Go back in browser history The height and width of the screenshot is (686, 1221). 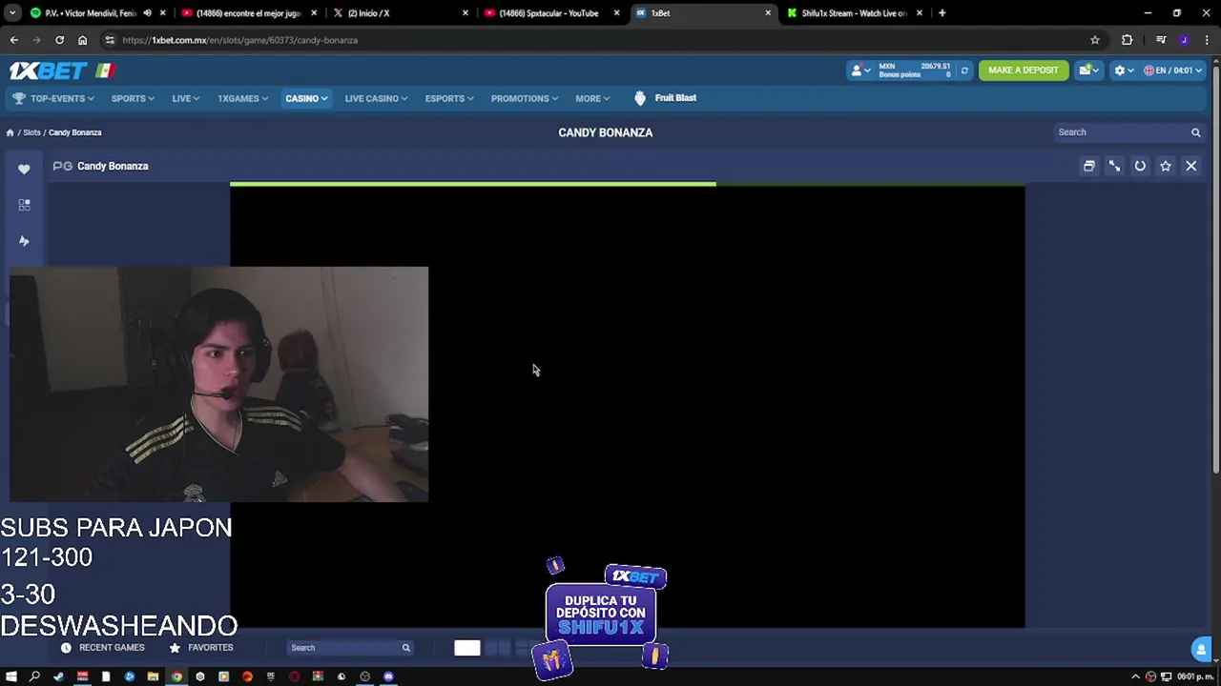13,40
